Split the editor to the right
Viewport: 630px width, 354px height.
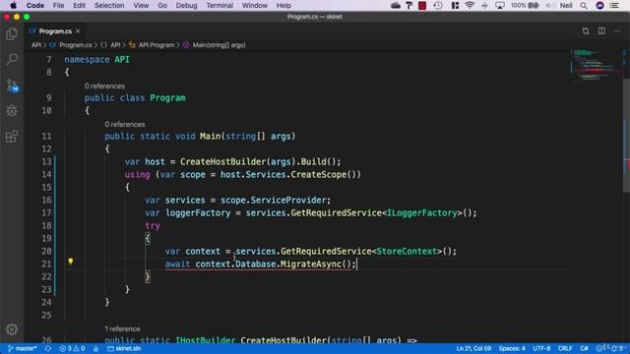601,30
